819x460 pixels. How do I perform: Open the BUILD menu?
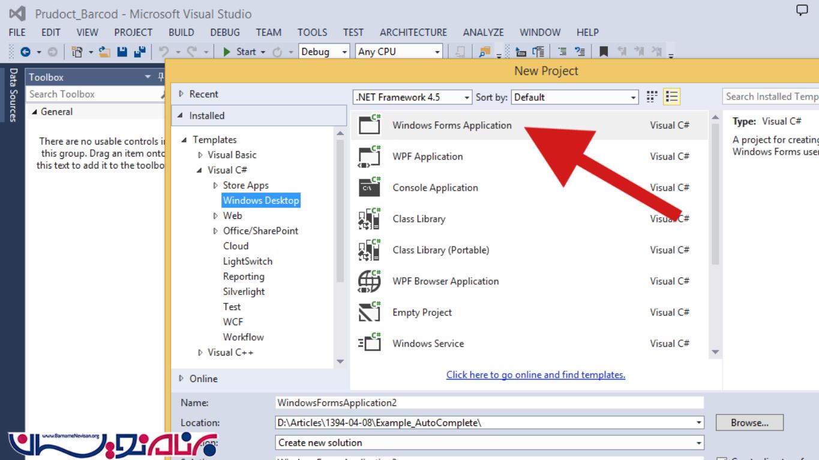pos(181,32)
